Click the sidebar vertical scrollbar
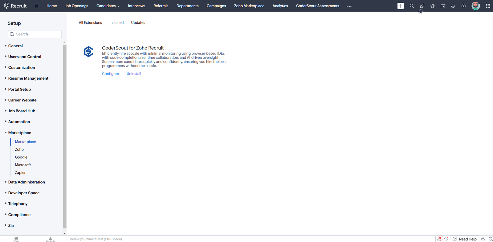The height and width of the screenshot is (242, 493). pyautogui.click(x=65, y=135)
